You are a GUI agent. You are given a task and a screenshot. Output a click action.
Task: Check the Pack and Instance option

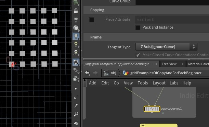[x=138, y=28]
